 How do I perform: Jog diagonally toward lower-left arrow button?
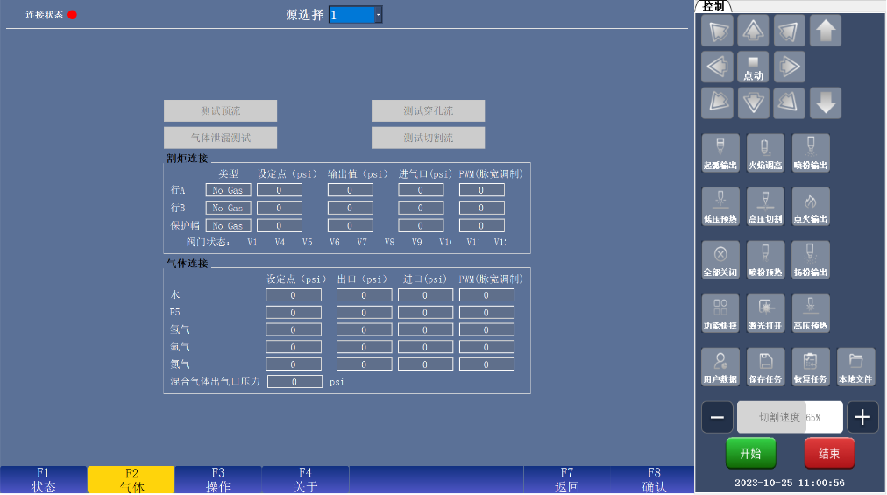pyautogui.click(x=717, y=103)
